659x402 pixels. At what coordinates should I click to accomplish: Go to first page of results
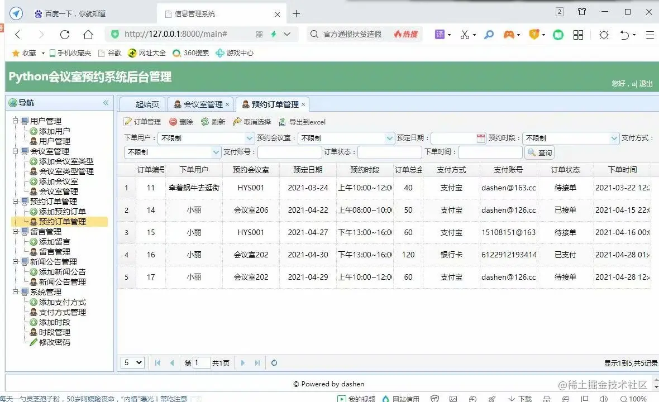point(157,362)
